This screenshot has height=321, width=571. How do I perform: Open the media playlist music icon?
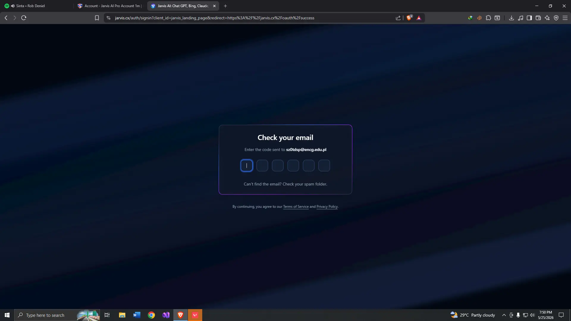(x=520, y=18)
